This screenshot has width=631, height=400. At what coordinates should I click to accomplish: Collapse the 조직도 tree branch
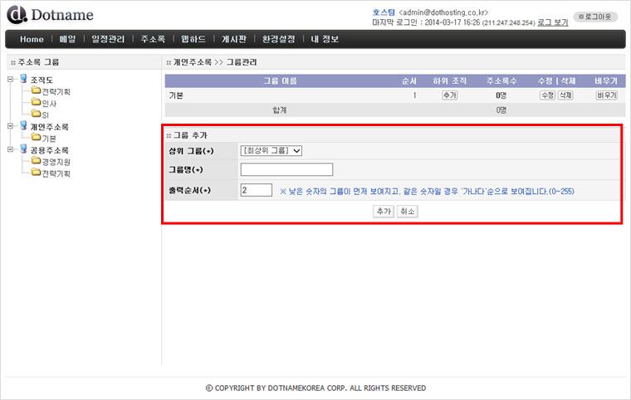(x=10, y=80)
